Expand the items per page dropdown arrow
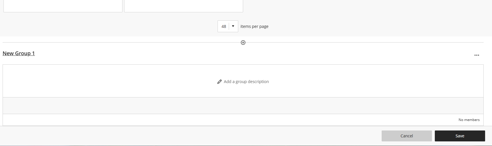The image size is (492, 146). 233,26
